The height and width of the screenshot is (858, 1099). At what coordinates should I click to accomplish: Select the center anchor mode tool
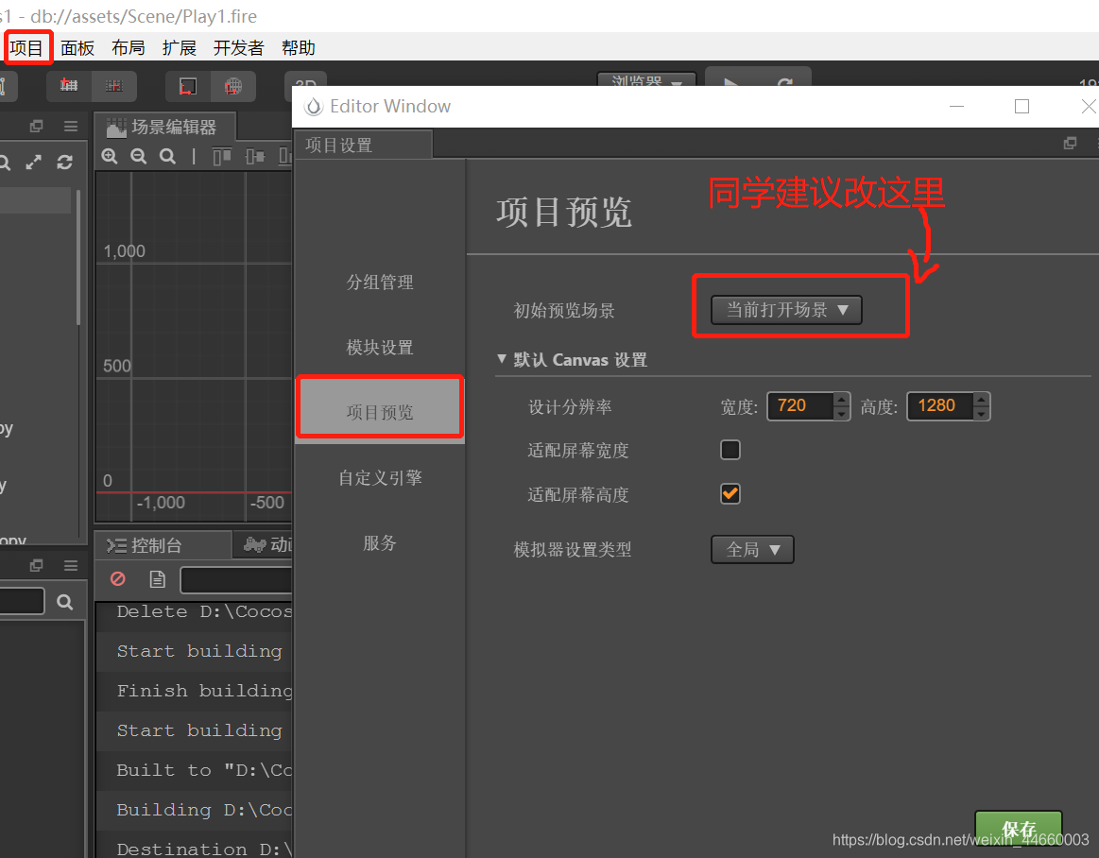point(114,86)
